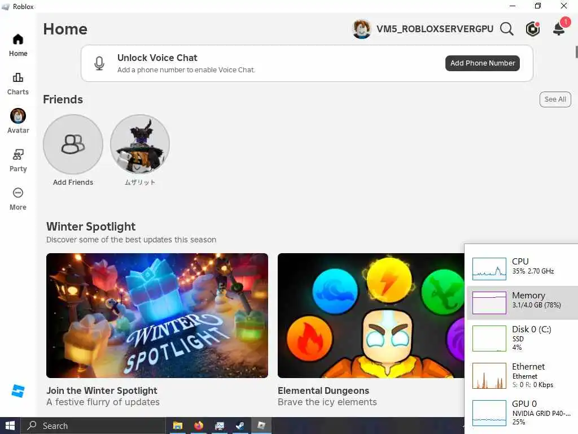The image size is (578, 434).
Task: Open File Explorer from taskbar
Action: click(178, 426)
